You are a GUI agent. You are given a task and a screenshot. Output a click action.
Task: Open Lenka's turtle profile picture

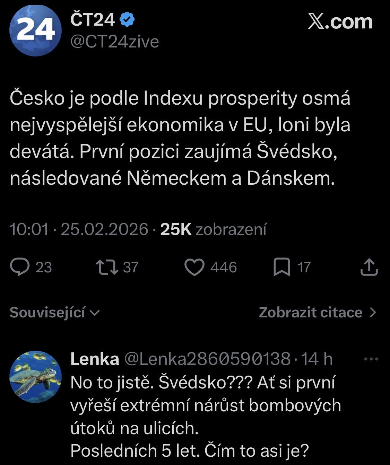point(35,377)
